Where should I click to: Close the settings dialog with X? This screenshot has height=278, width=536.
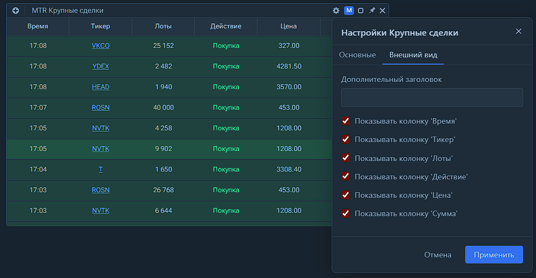[519, 31]
